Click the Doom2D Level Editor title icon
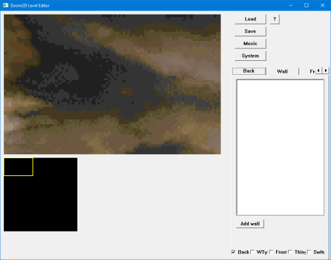 6,5
